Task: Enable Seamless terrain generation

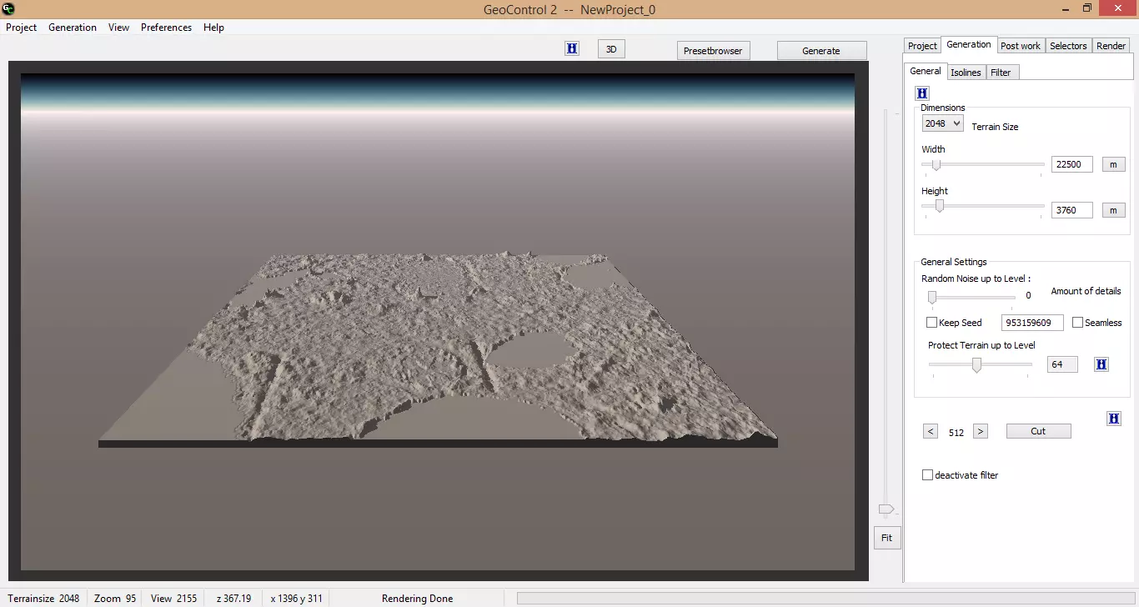Action: tap(1077, 322)
